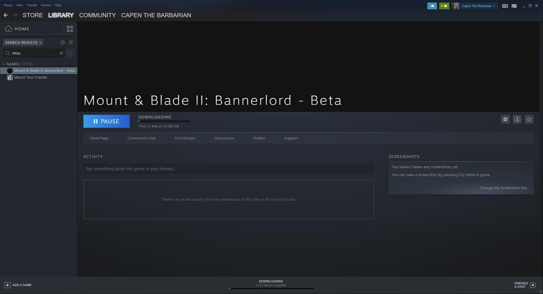Viewport: 543px width, 294px height.
Task: Collapse the Games category
Action: [4, 64]
